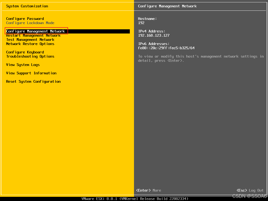Image resolution: width=268 pixels, height=201 pixels.
Task: Click the <Esc> Log Out hint
Action: (250, 190)
